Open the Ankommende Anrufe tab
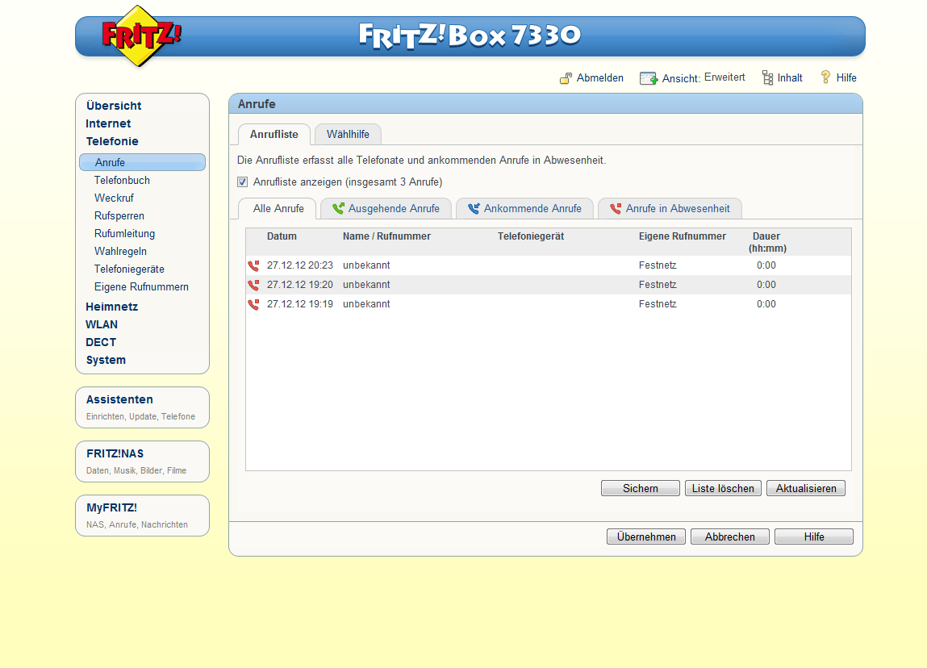The height and width of the screenshot is (668, 927). [x=525, y=209]
